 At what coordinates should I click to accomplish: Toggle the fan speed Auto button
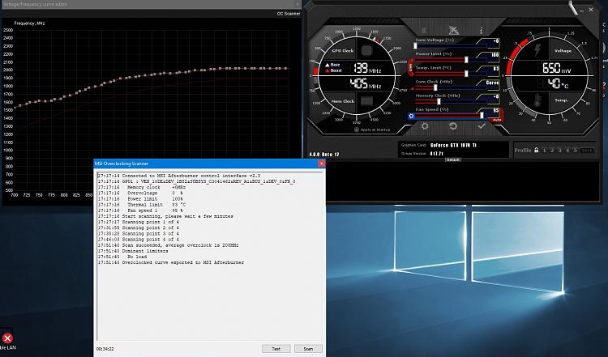pos(497,120)
